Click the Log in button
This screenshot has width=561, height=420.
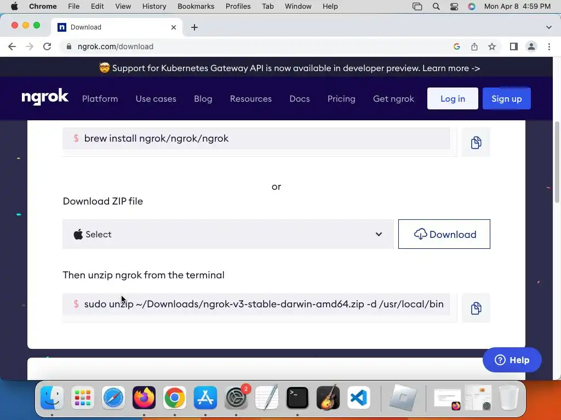coord(453,98)
